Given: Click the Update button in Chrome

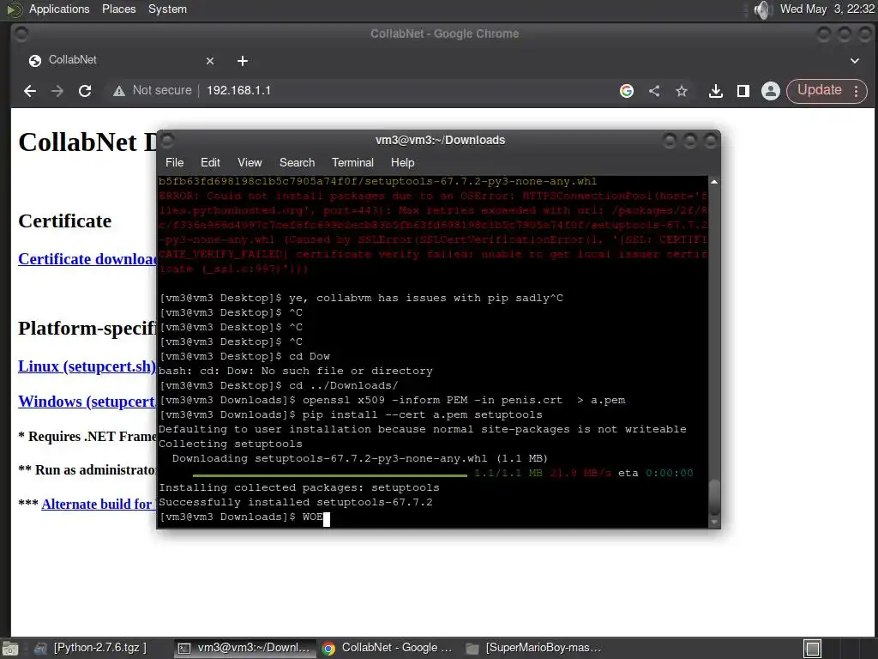Looking at the screenshot, I should pos(819,90).
